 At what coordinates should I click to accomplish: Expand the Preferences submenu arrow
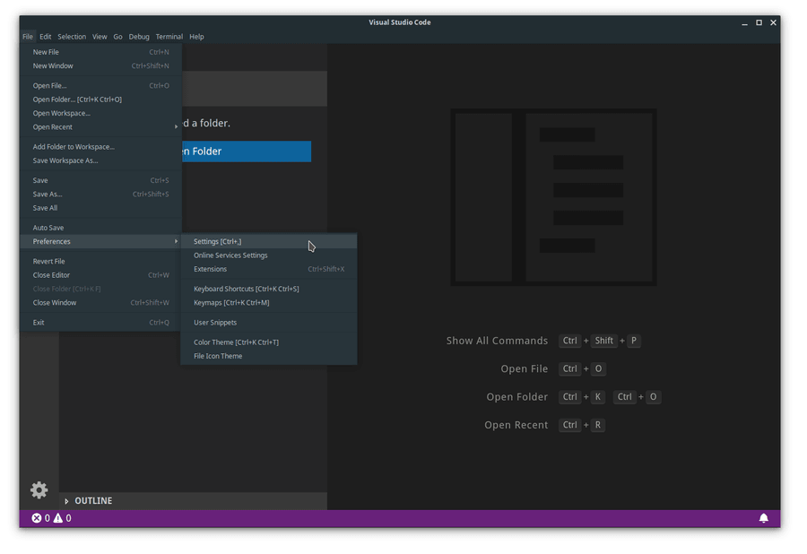(176, 241)
